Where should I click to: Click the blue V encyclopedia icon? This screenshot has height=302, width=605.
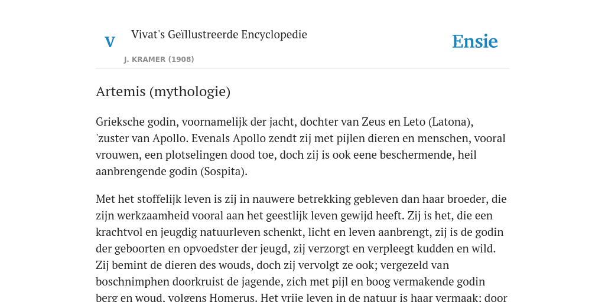[x=110, y=42]
